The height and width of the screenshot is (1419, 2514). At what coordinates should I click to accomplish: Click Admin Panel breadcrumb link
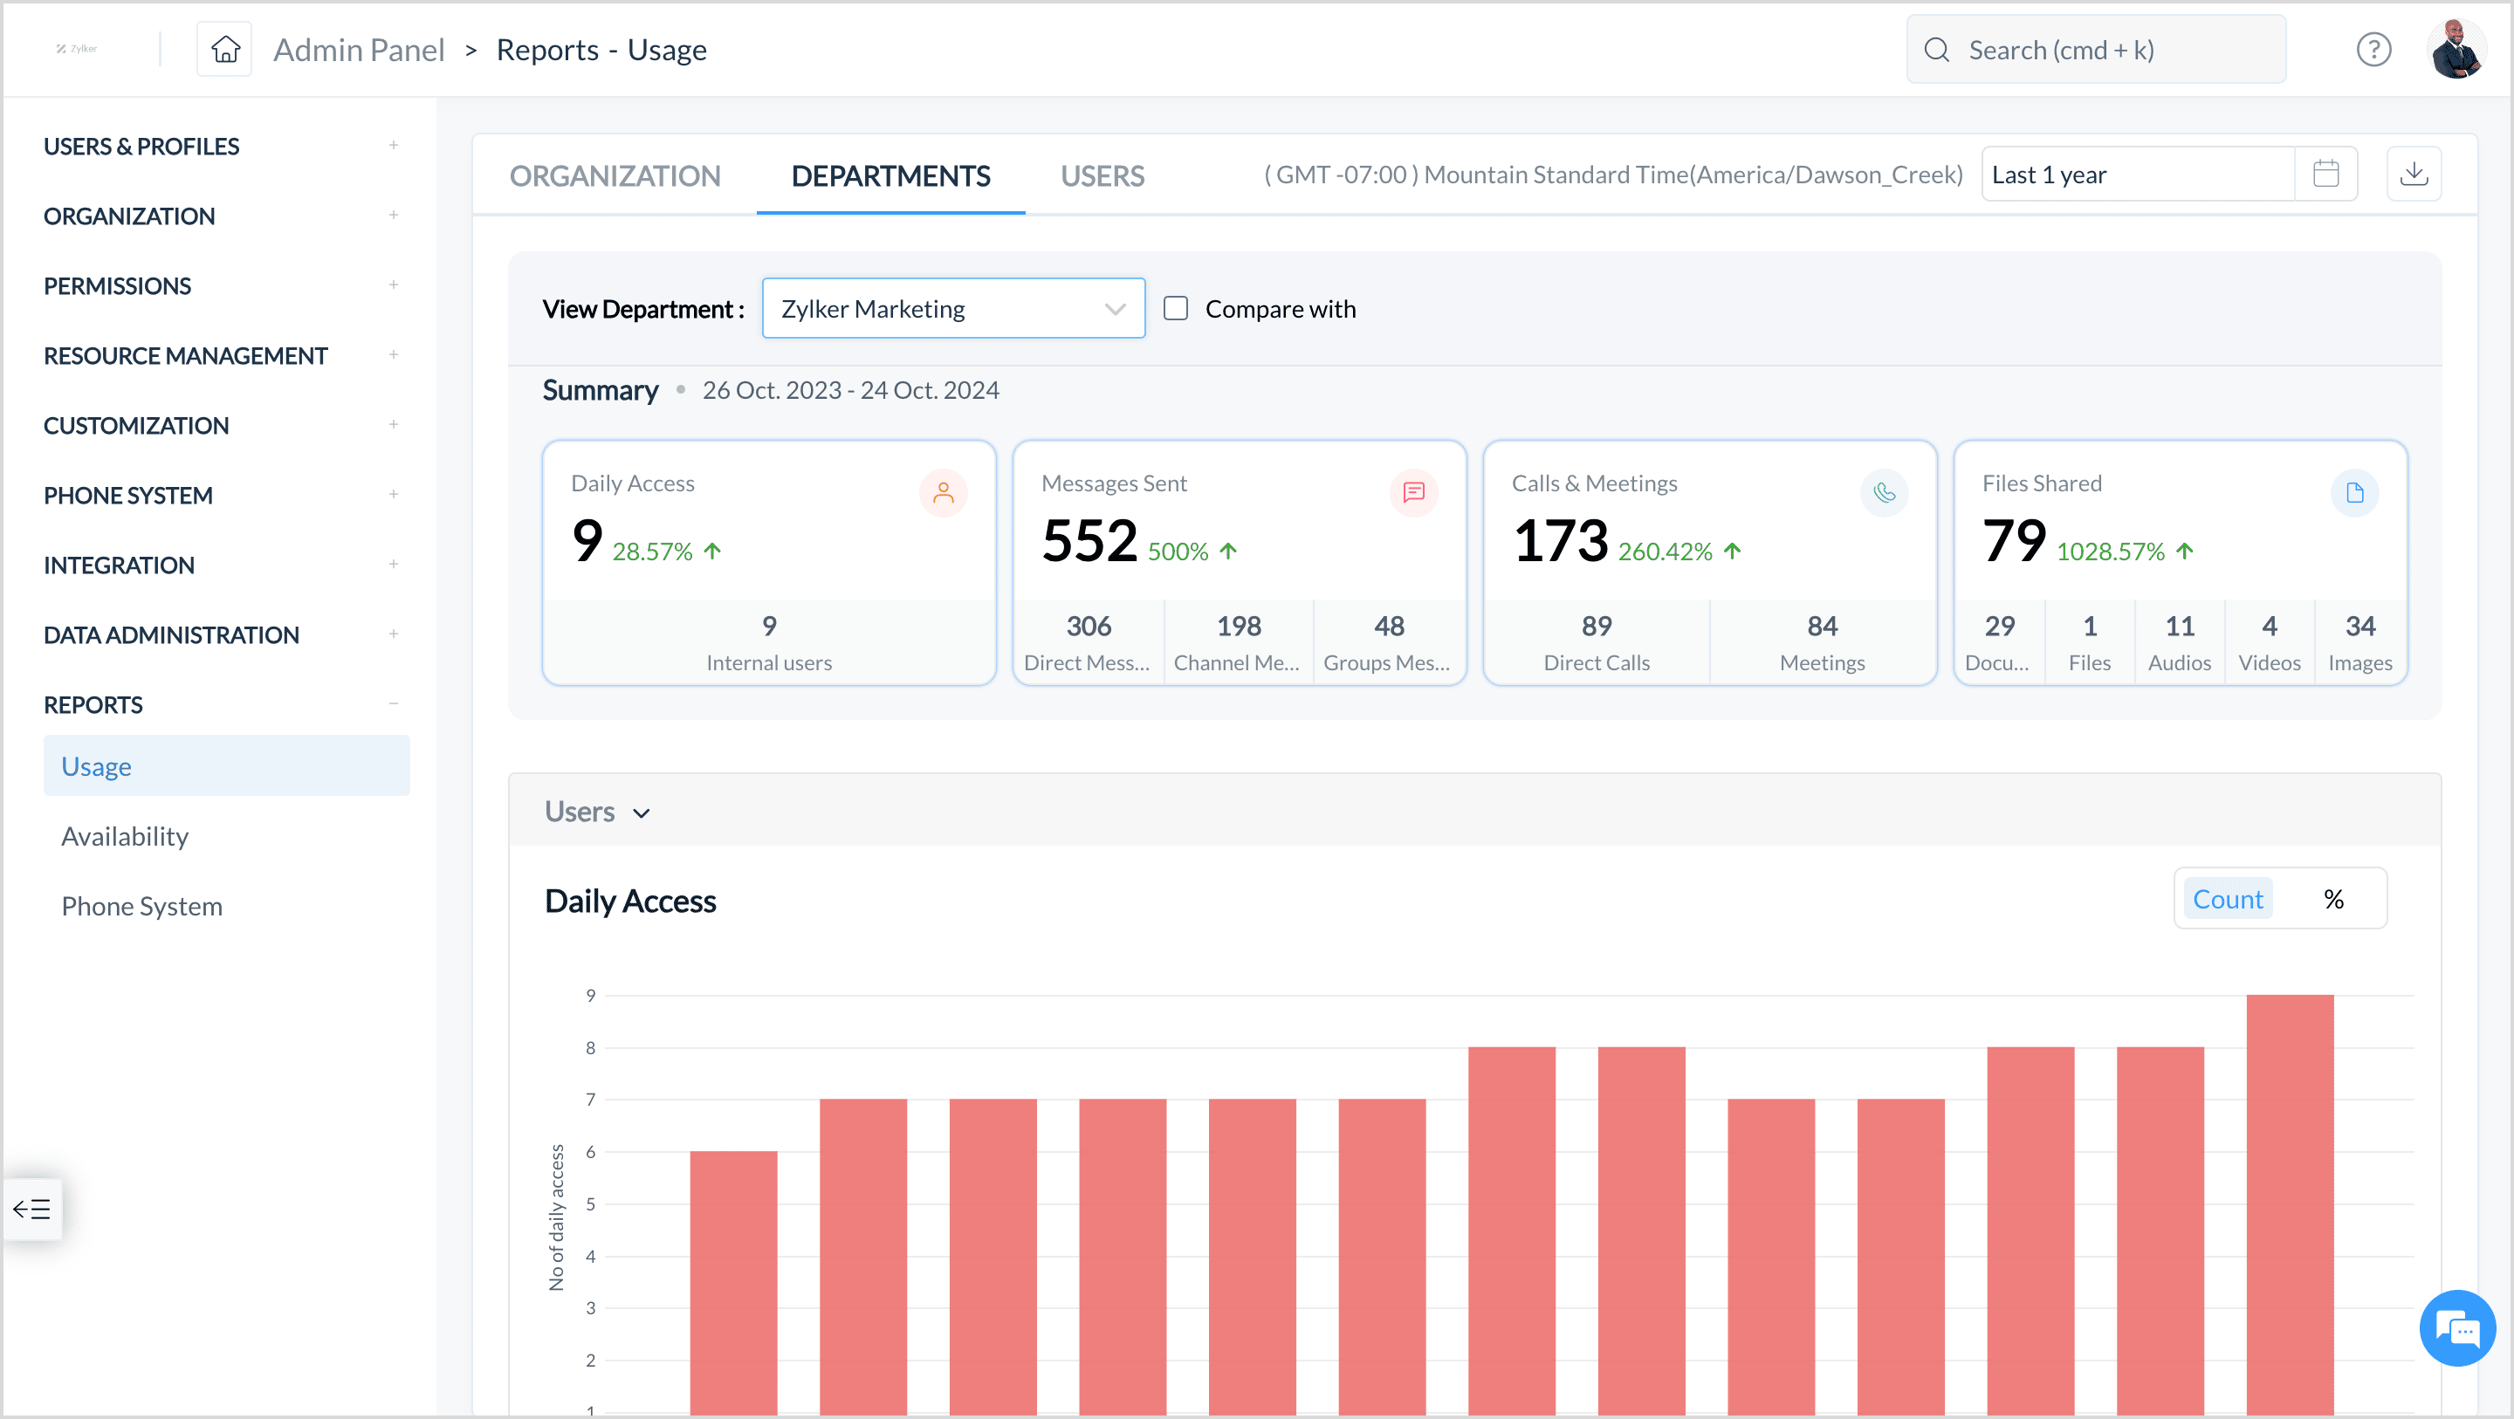[358, 50]
